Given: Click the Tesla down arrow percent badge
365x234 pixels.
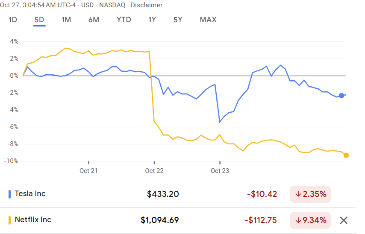Looking at the screenshot, I should (x=310, y=194).
